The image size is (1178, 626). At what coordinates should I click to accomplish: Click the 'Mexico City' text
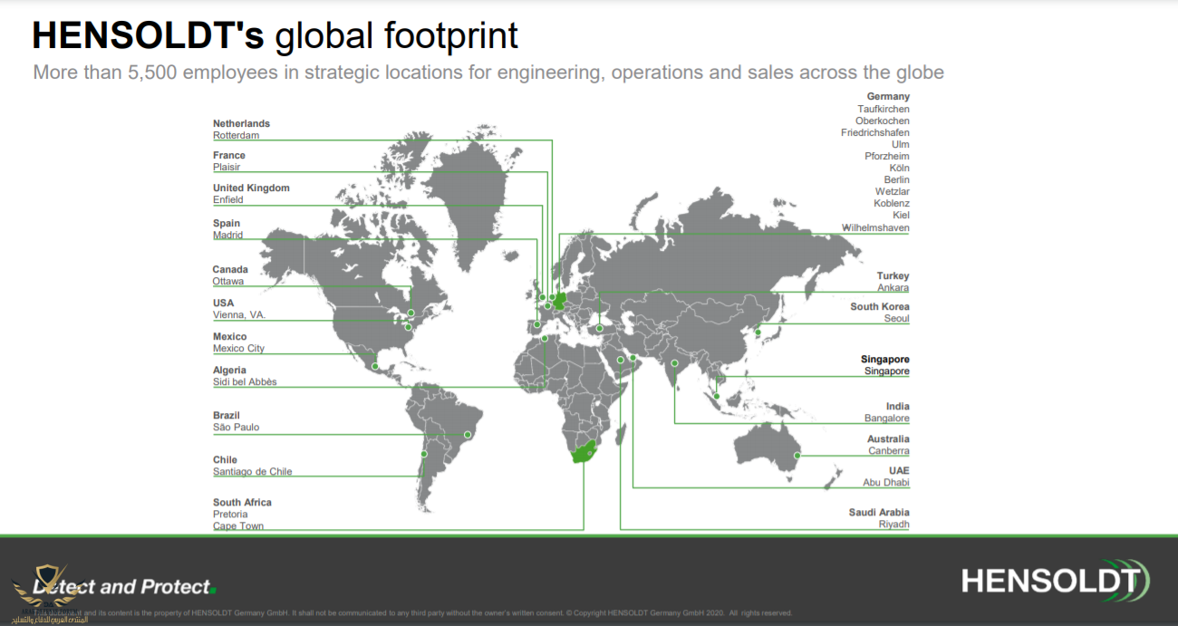[238, 348]
